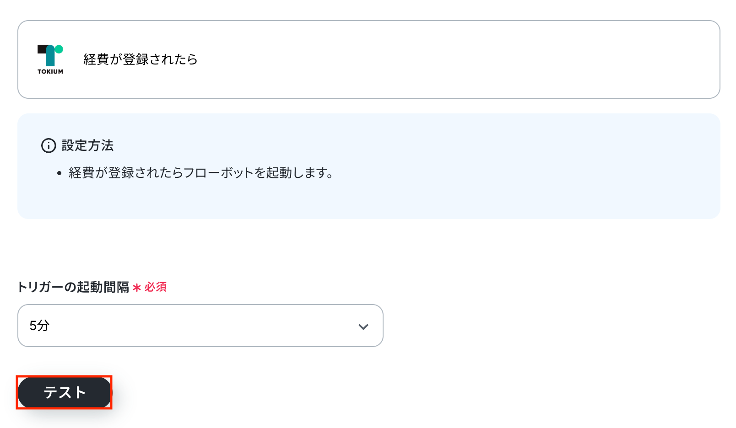Image resolution: width=736 pixels, height=428 pixels.
Task: Click the TOKIUM app logo icon
Action: pos(50,59)
